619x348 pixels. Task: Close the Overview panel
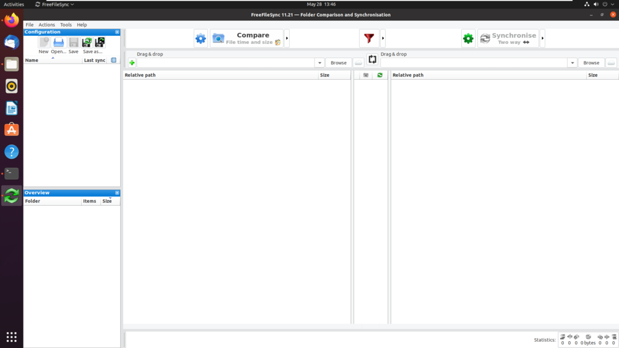click(x=117, y=193)
